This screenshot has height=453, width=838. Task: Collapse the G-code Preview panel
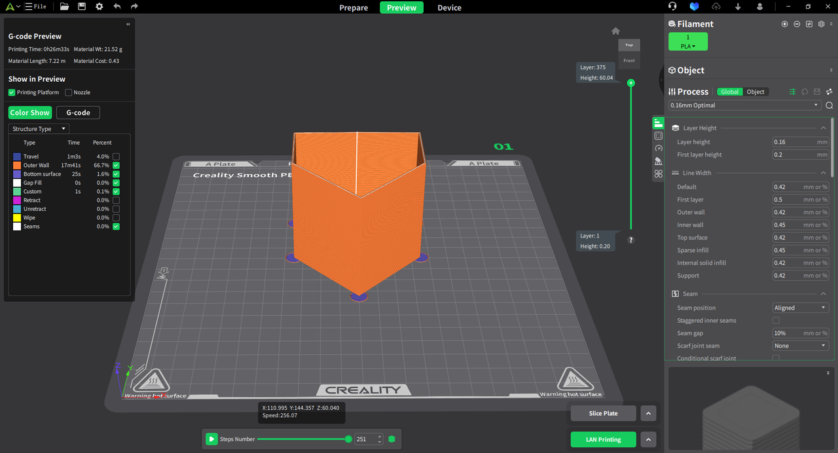[x=128, y=24]
